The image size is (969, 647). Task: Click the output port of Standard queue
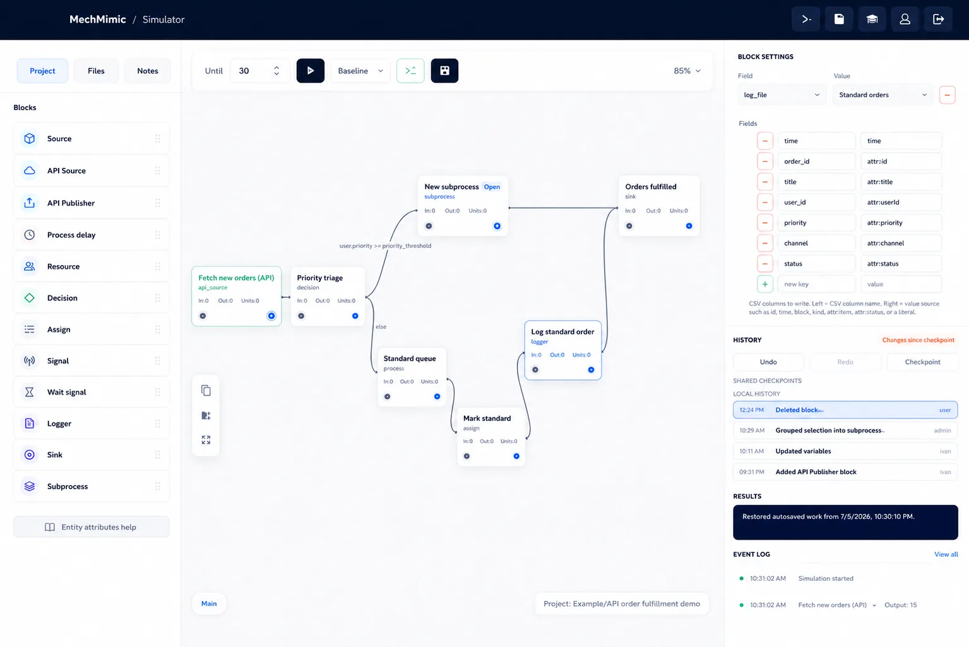coord(437,396)
